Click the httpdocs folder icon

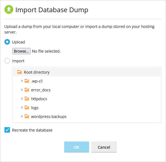click(x=27, y=99)
